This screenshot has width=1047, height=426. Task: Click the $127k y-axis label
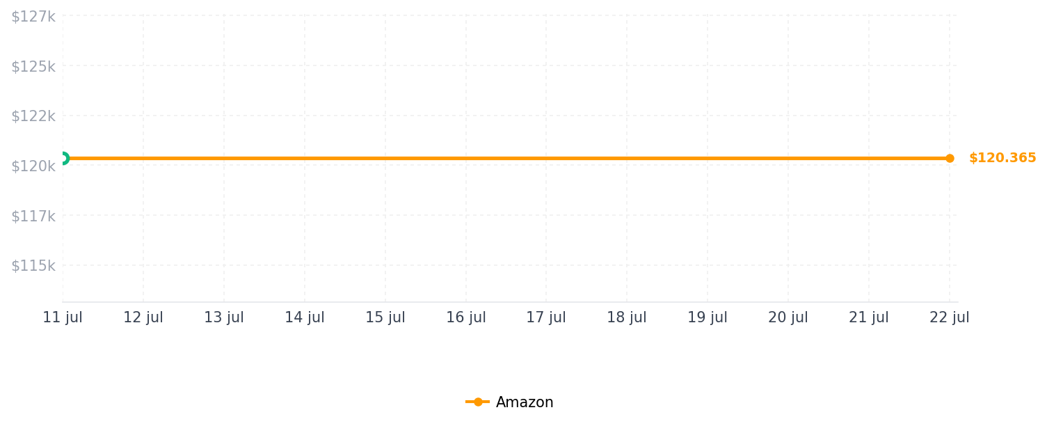(33, 17)
